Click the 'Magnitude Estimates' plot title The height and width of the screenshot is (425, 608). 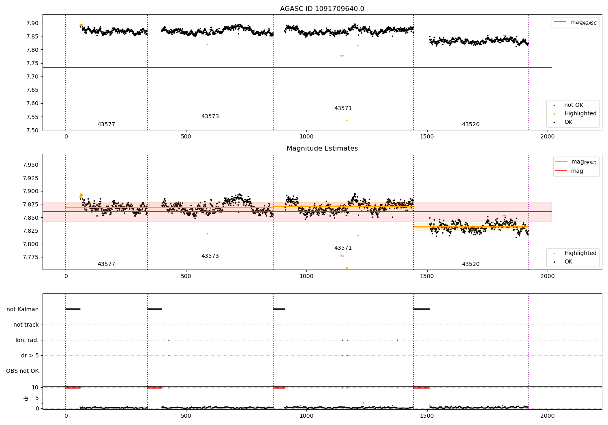(x=322, y=149)
